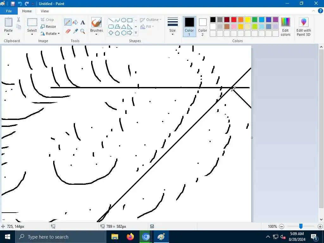Set Color 2 as active color slot

click(202, 27)
